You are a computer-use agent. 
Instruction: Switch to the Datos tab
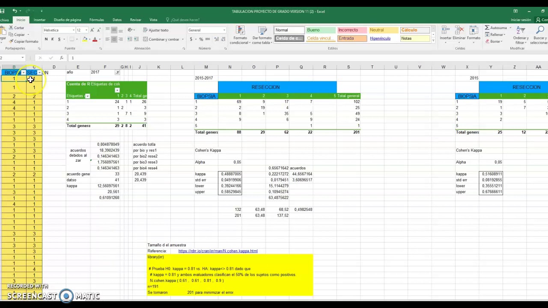pos(117,20)
